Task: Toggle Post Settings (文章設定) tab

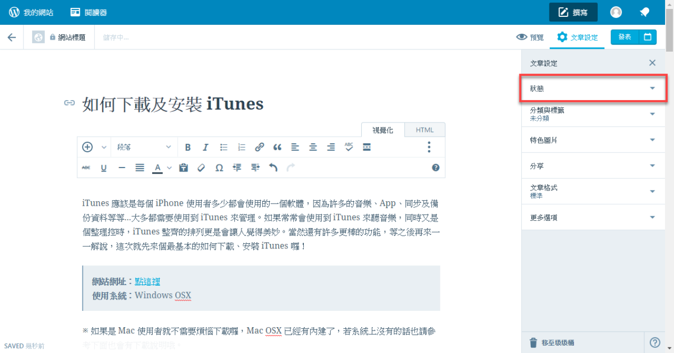Action: click(577, 37)
